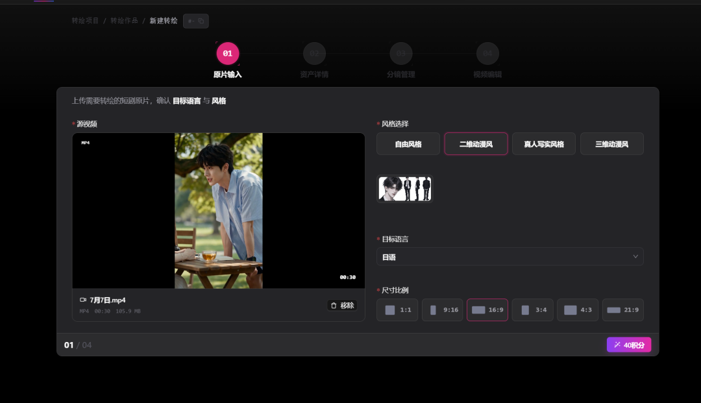The height and width of the screenshot is (403, 701).
Task: Open the 转绘项目 breadcrumb link
Action: click(x=85, y=21)
